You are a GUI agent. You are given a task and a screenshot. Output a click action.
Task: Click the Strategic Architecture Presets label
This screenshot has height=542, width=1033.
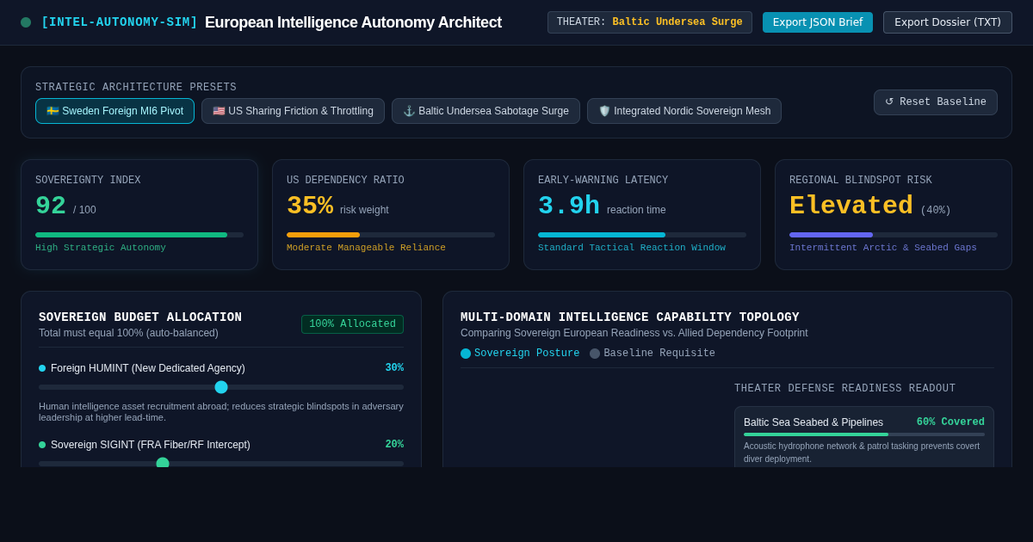pos(136,88)
